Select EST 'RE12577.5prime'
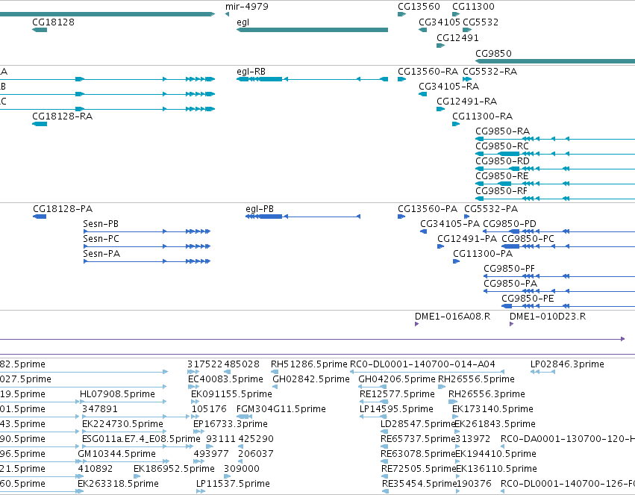Image resolution: width=635 pixels, height=495 pixels. click(397, 395)
